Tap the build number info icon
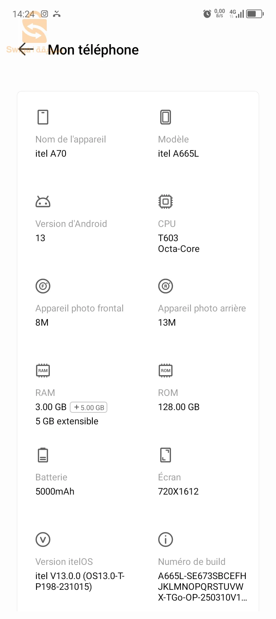Screen dimensions: 276x619 point(166,540)
